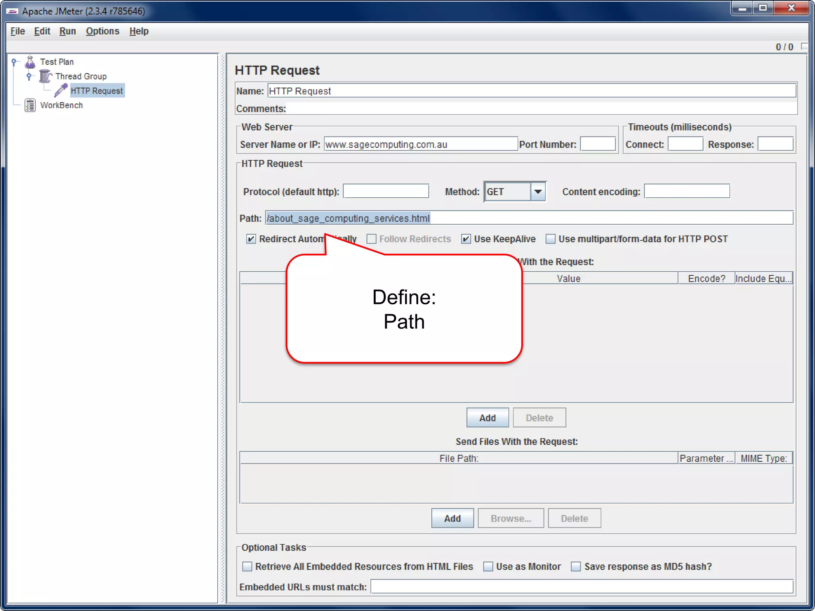This screenshot has height=611, width=815.
Task: Click the WorkBench clipboard icon
Action: pos(30,105)
